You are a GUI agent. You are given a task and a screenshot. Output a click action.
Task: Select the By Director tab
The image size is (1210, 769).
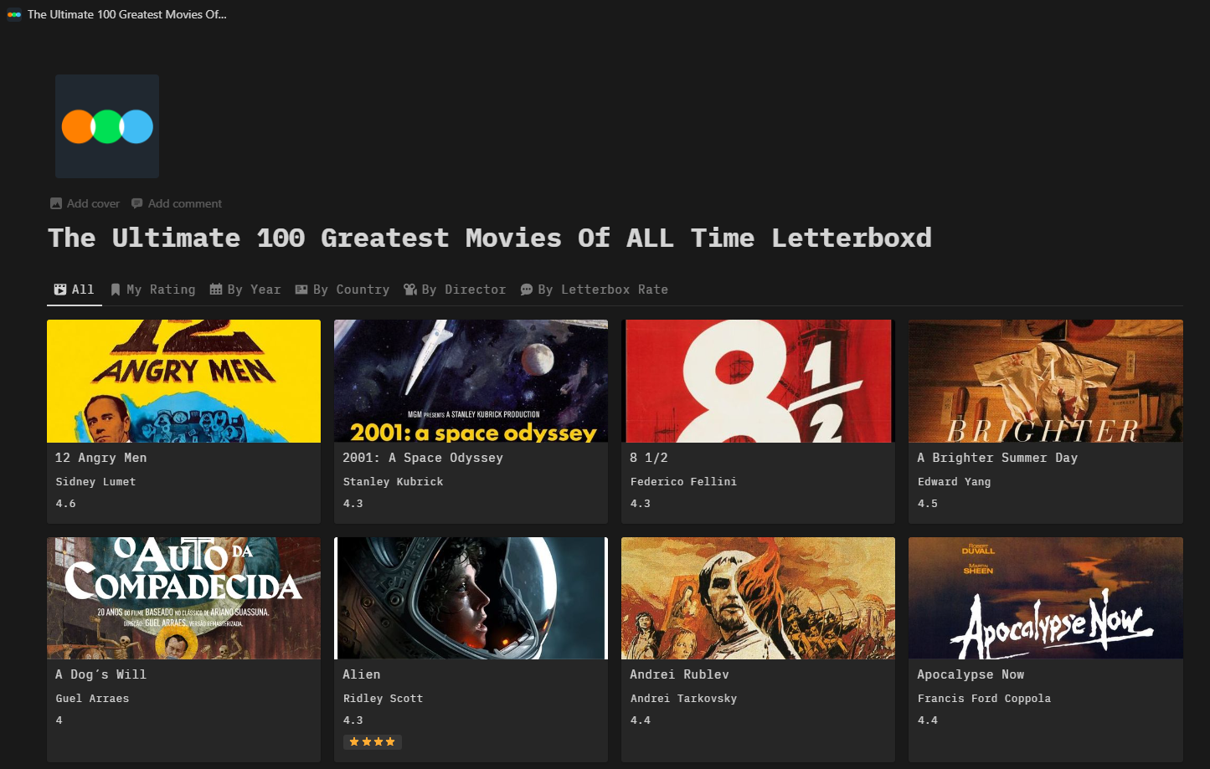pos(456,290)
